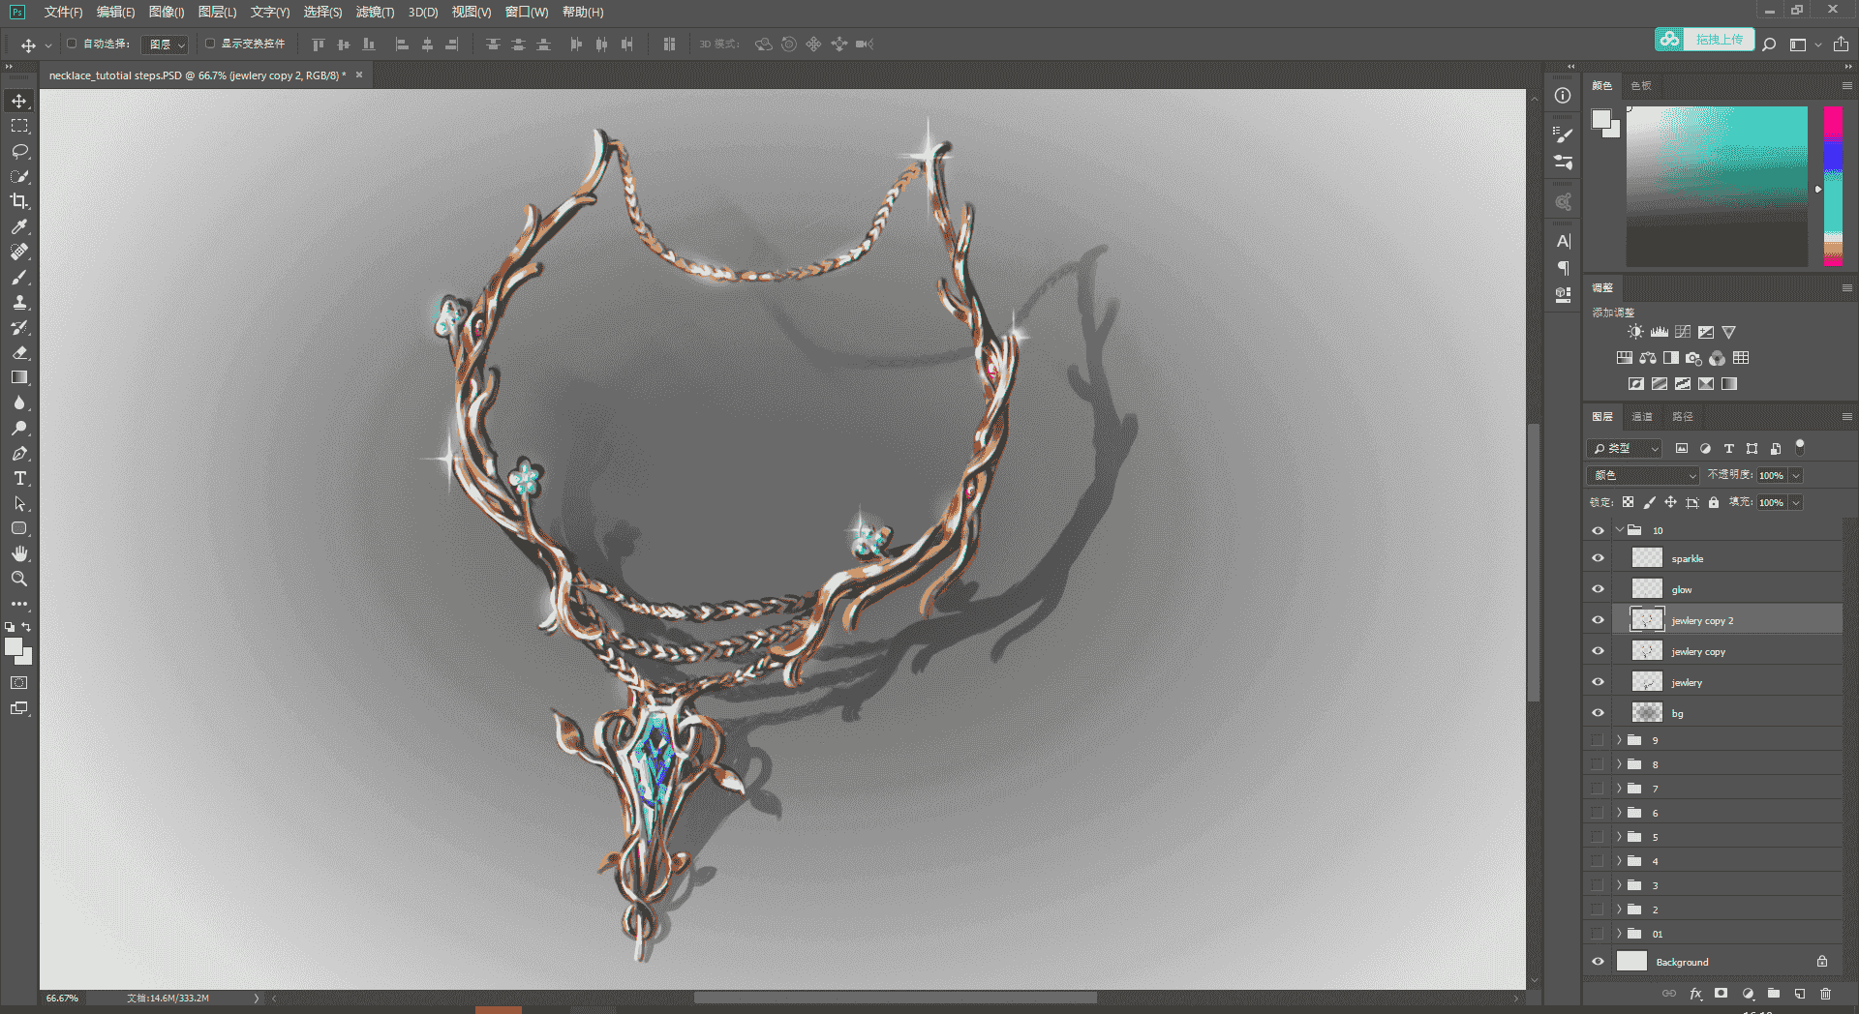
Task: Select the Eyedropper tool
Action: point(19,226)
